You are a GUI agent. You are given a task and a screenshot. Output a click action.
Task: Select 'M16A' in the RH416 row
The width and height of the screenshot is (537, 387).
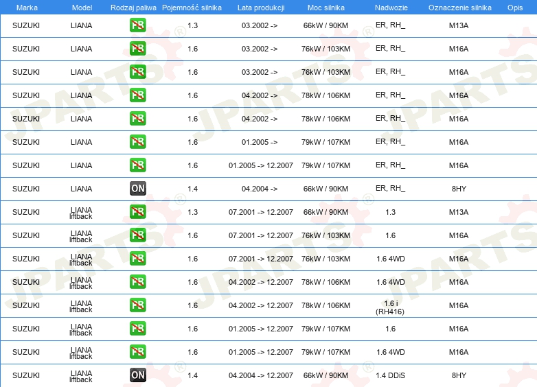coord(459,305)
